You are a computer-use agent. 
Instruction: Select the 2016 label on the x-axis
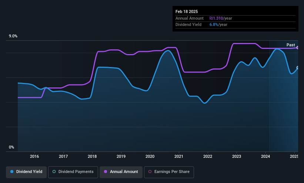pos(34,156)
